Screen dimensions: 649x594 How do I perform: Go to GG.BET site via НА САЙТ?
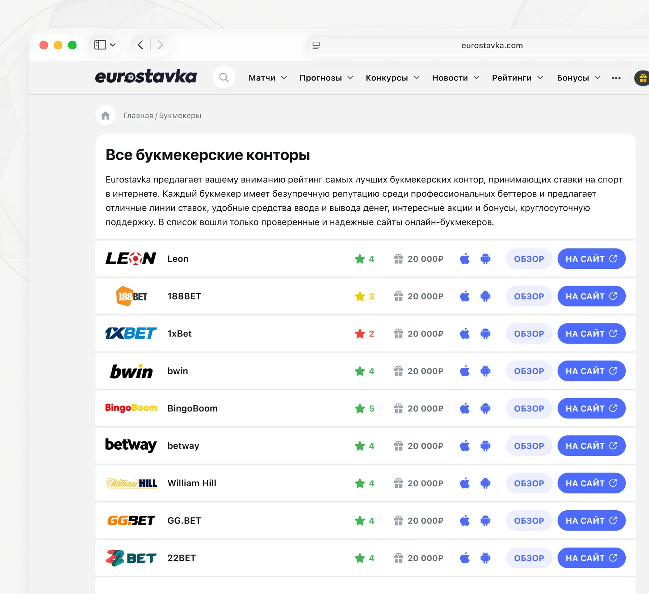point(591,521)
